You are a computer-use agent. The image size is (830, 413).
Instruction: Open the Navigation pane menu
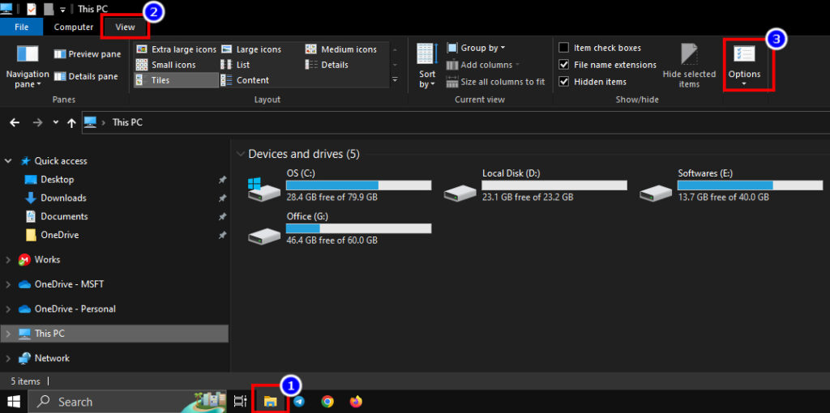tap(28, 66)
